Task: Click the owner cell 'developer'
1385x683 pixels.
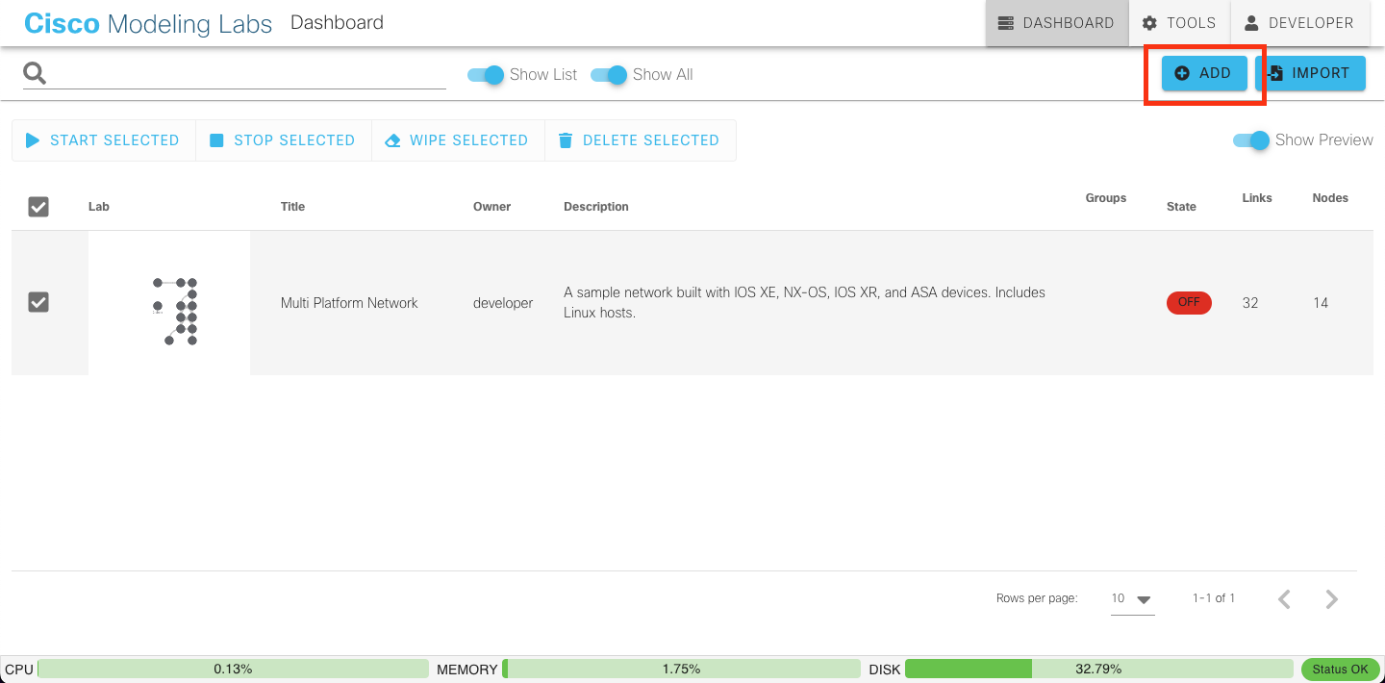Action: (x=503, y=303)
